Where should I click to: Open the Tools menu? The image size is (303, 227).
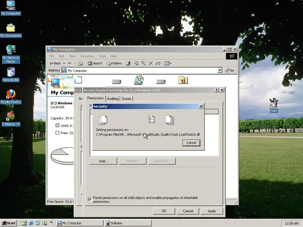click(102, 56)
